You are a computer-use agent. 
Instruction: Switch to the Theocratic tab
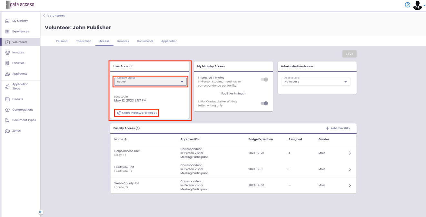click(x=84, y=41)
